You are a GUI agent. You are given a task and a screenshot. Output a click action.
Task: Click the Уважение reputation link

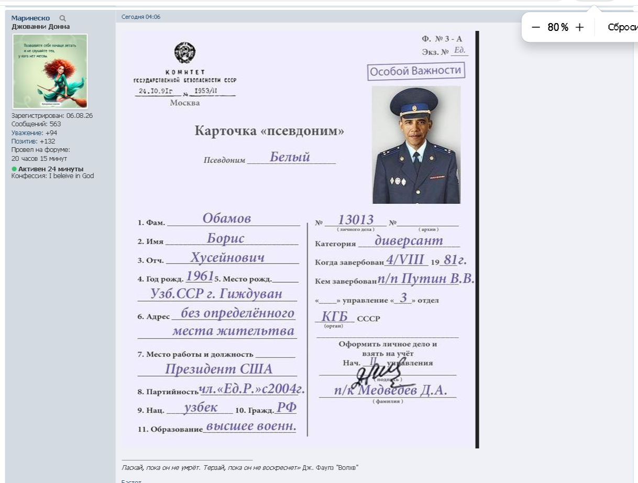(27, 133)
